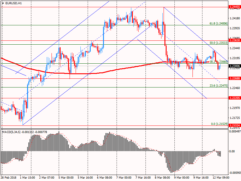This screenshot has height=181, width=241.
Task: Click the MACD zero level label 0.00
Action: point(232,151)
